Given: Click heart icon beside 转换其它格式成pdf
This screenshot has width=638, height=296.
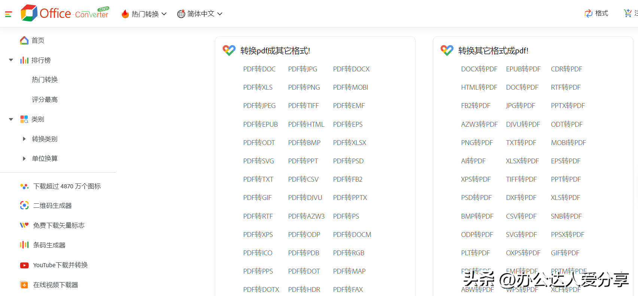Looking at the screenshot, I should (x=447, y=50).
